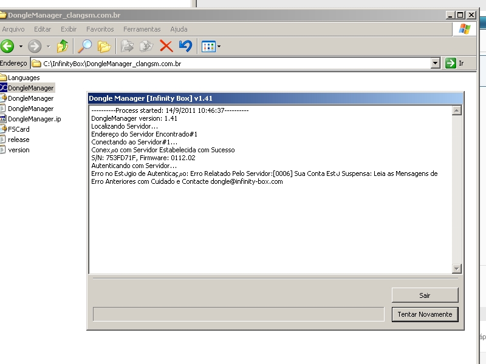Open the Views layout button

tap(208, 47)
